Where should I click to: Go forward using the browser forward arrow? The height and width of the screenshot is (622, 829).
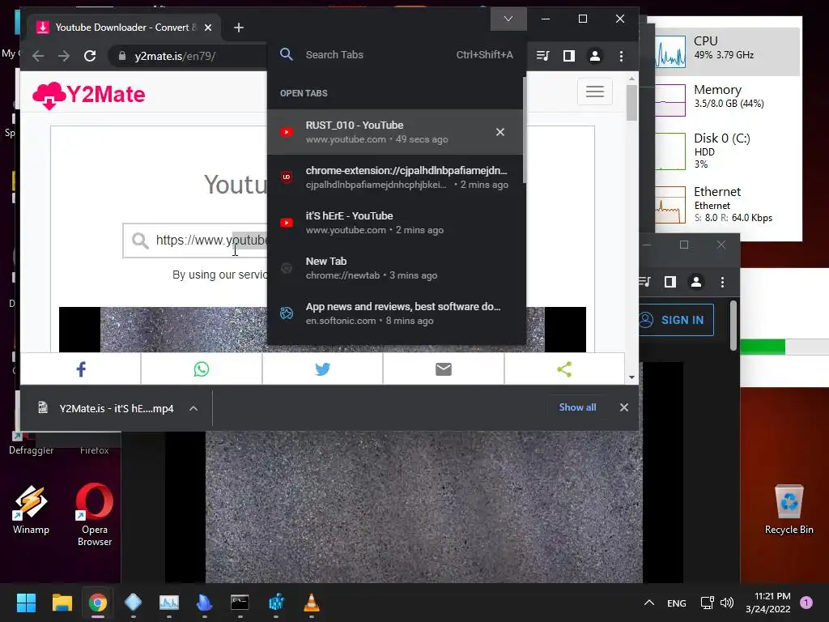pos(64,56)
